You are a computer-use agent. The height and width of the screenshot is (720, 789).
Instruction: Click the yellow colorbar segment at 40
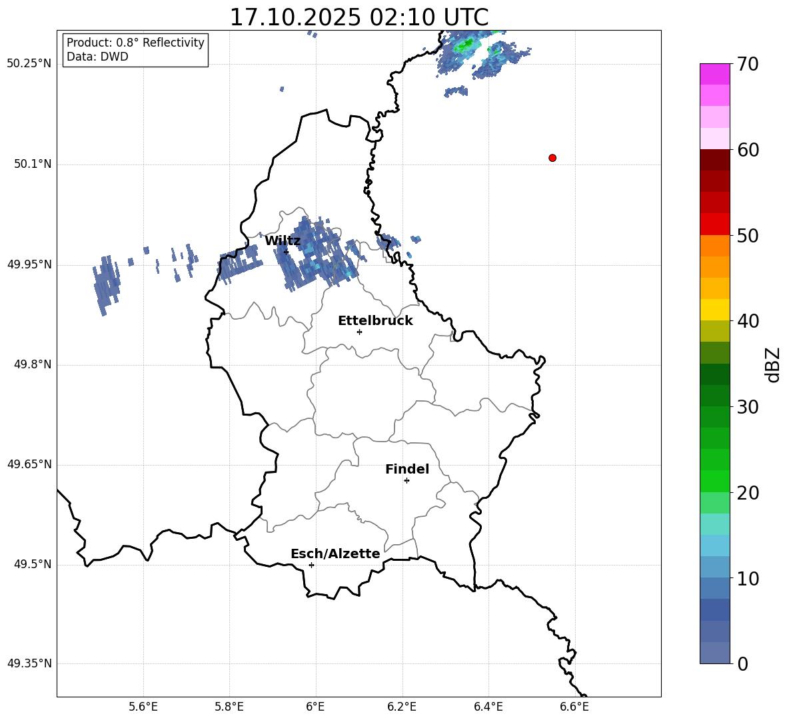click(x=715, y=310)
